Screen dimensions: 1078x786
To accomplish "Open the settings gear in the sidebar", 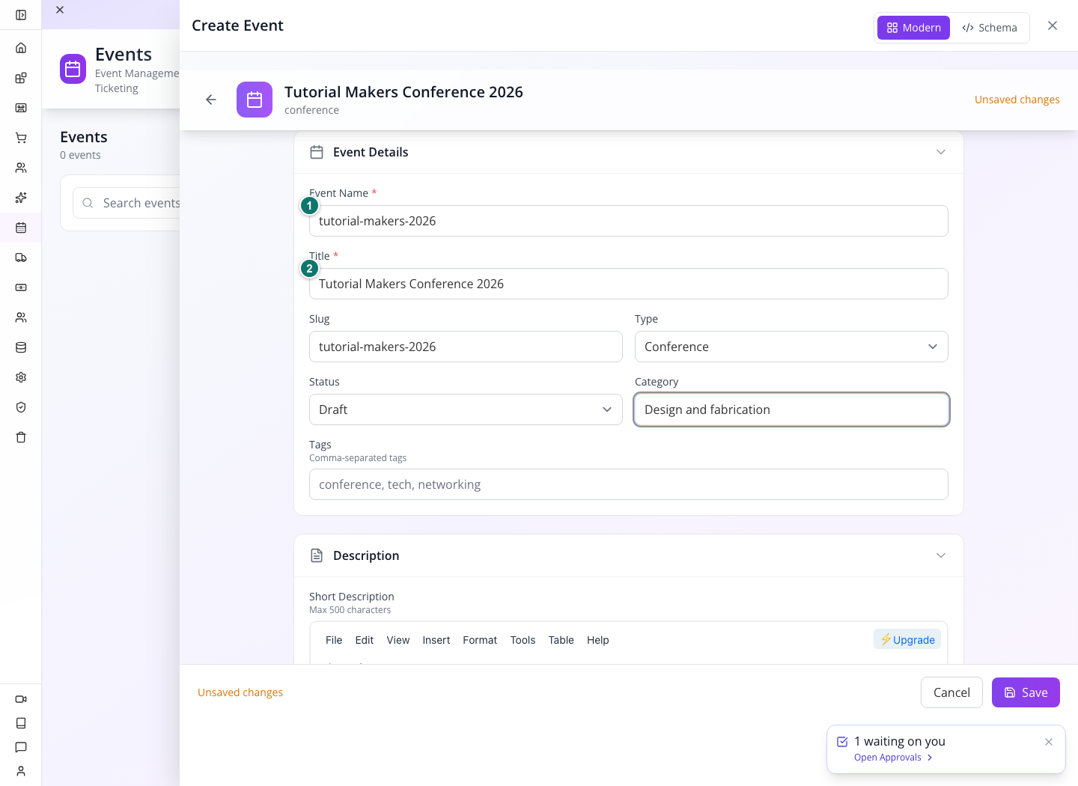I will [21, 377].
